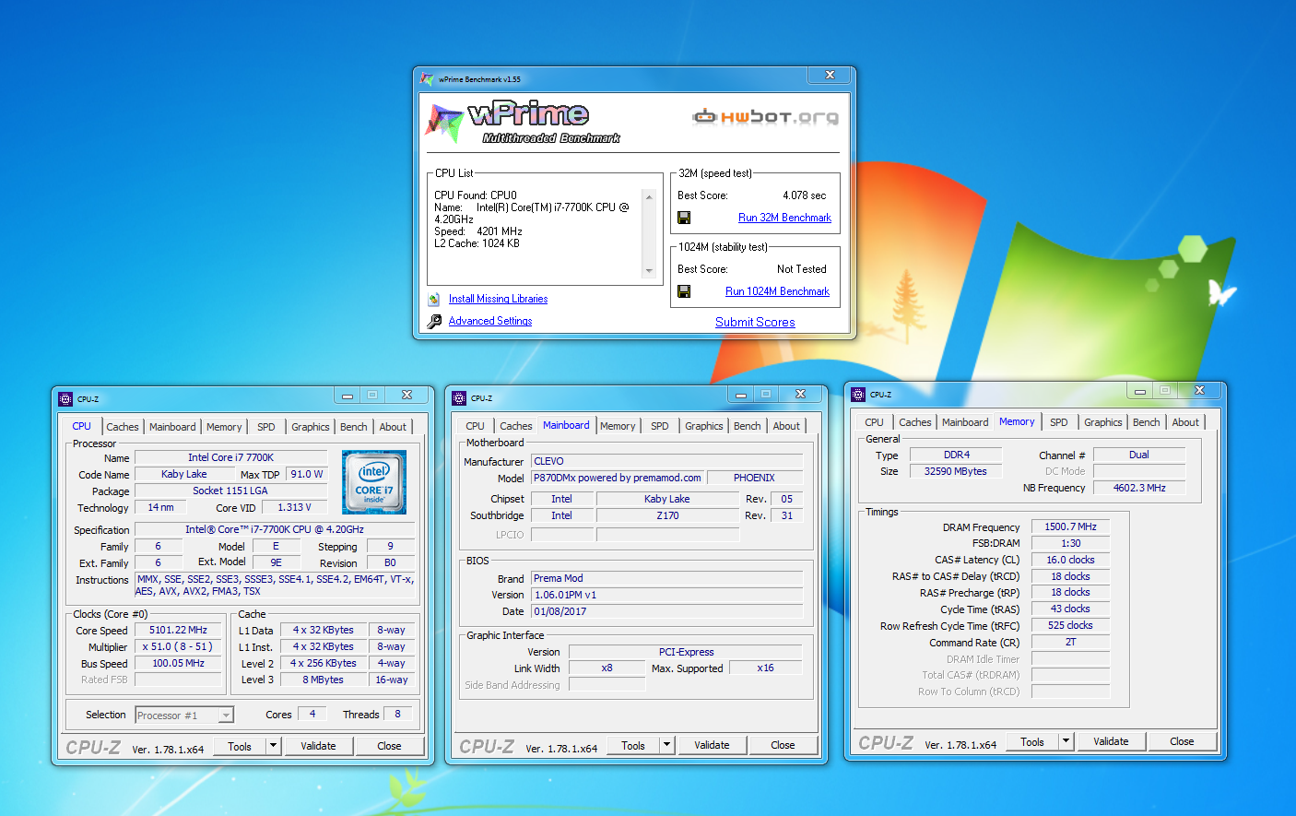Screen dimensions: 1296x816
Task: Open Memory tab in Mainboard window
Action: (618, 426)
